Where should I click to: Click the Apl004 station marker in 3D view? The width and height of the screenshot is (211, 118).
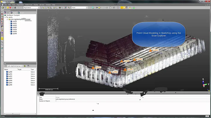[110, 72]
